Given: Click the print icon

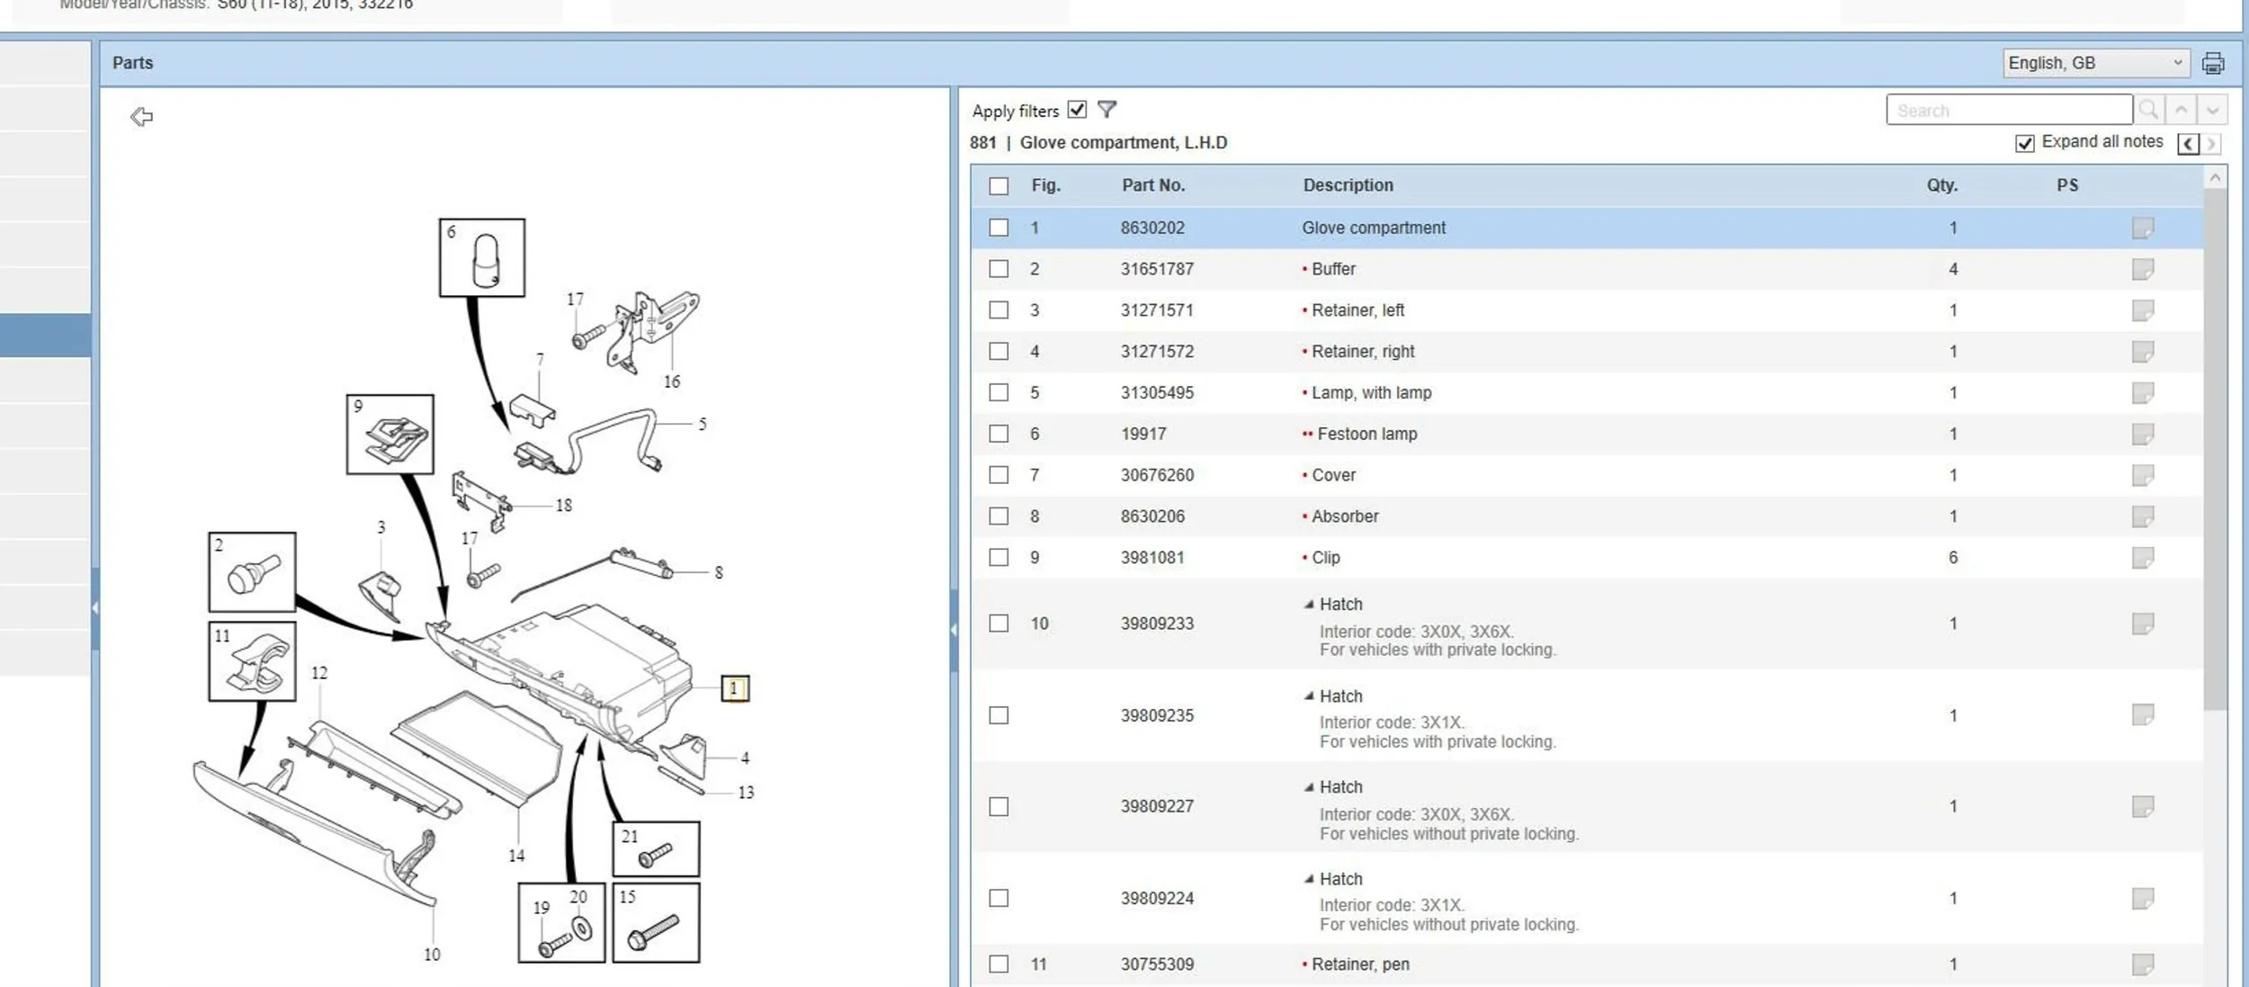Looking at the screenshot, I should pos(2212,63).
